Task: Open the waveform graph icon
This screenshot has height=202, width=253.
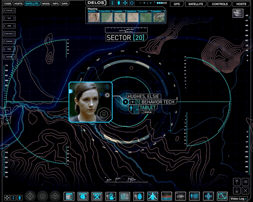Action: [222, 196]
